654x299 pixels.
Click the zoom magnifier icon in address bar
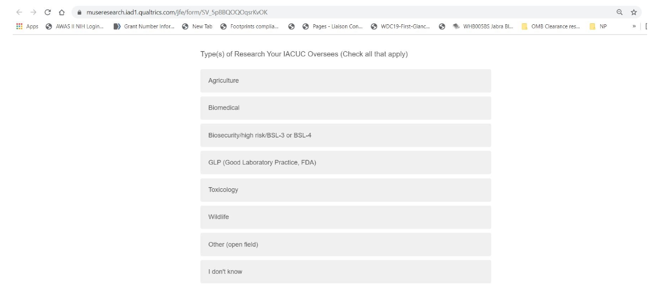click(x=619, y=12)
